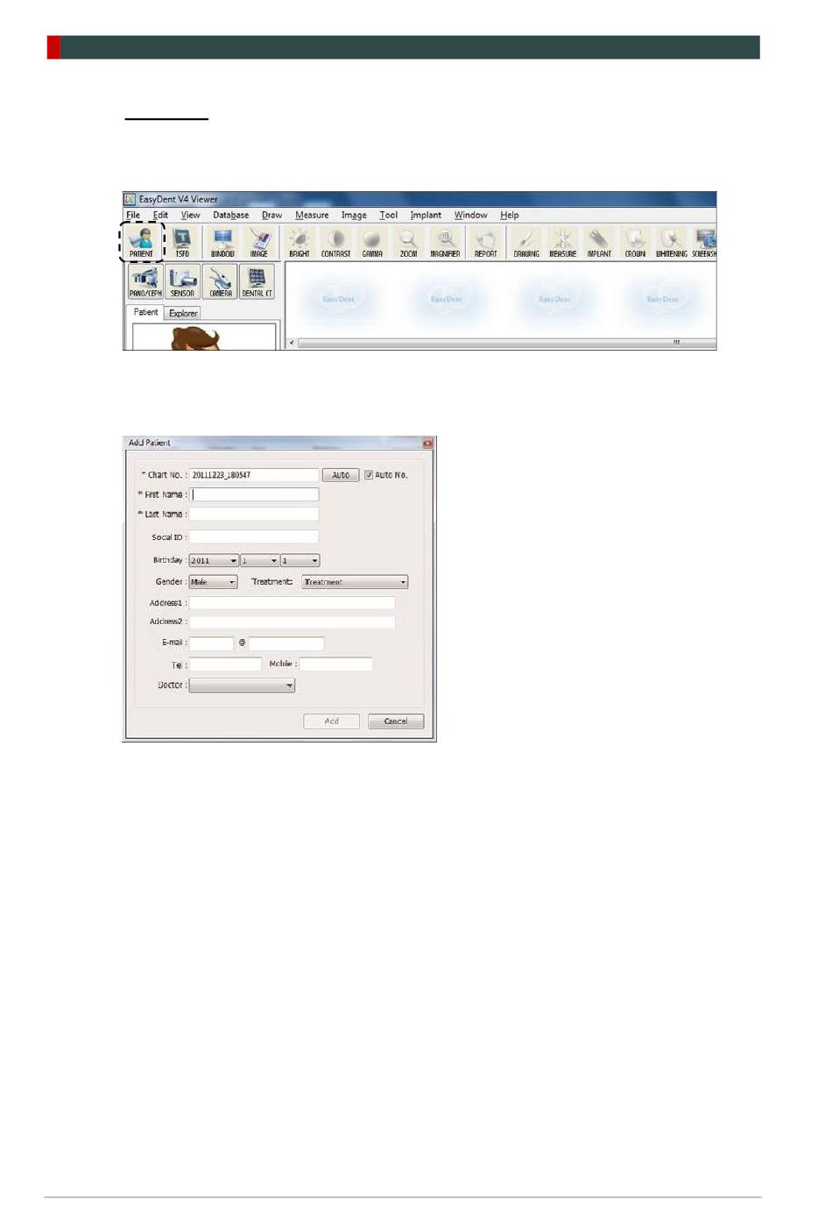Open the Pano/Ceph capture tool
The width and height of the screenshot is (832, 1222).
(x=145, y=281)
